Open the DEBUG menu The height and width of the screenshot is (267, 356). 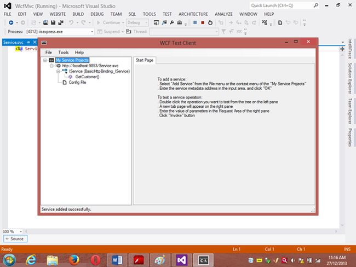click(x=97, y=14)
